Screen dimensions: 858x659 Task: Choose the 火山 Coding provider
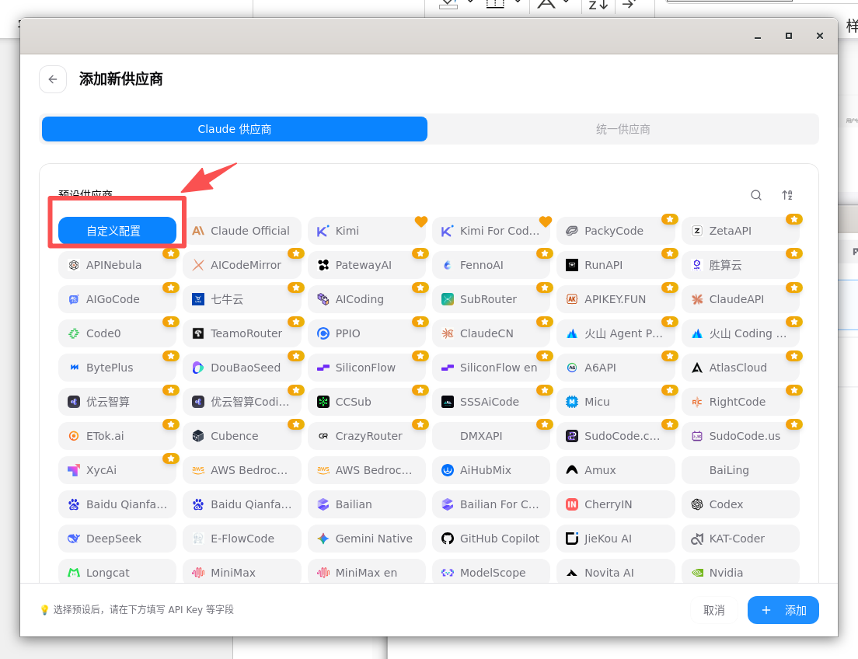(741, 333)
